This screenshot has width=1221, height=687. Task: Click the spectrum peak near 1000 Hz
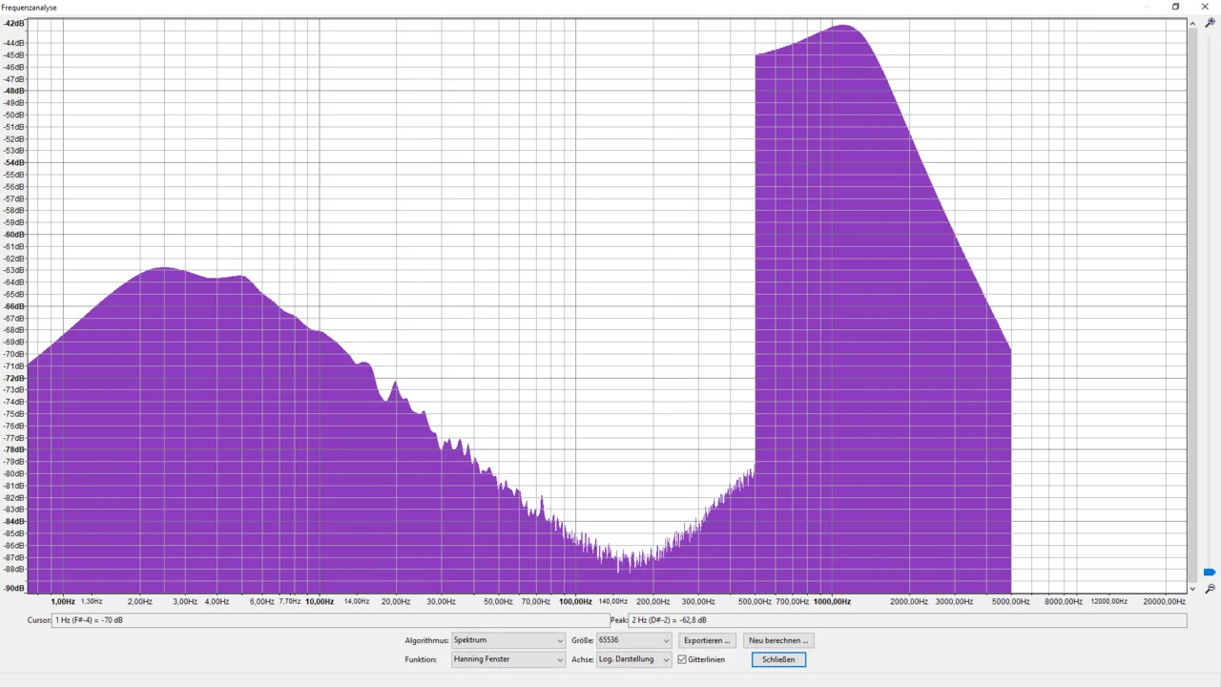844,27
